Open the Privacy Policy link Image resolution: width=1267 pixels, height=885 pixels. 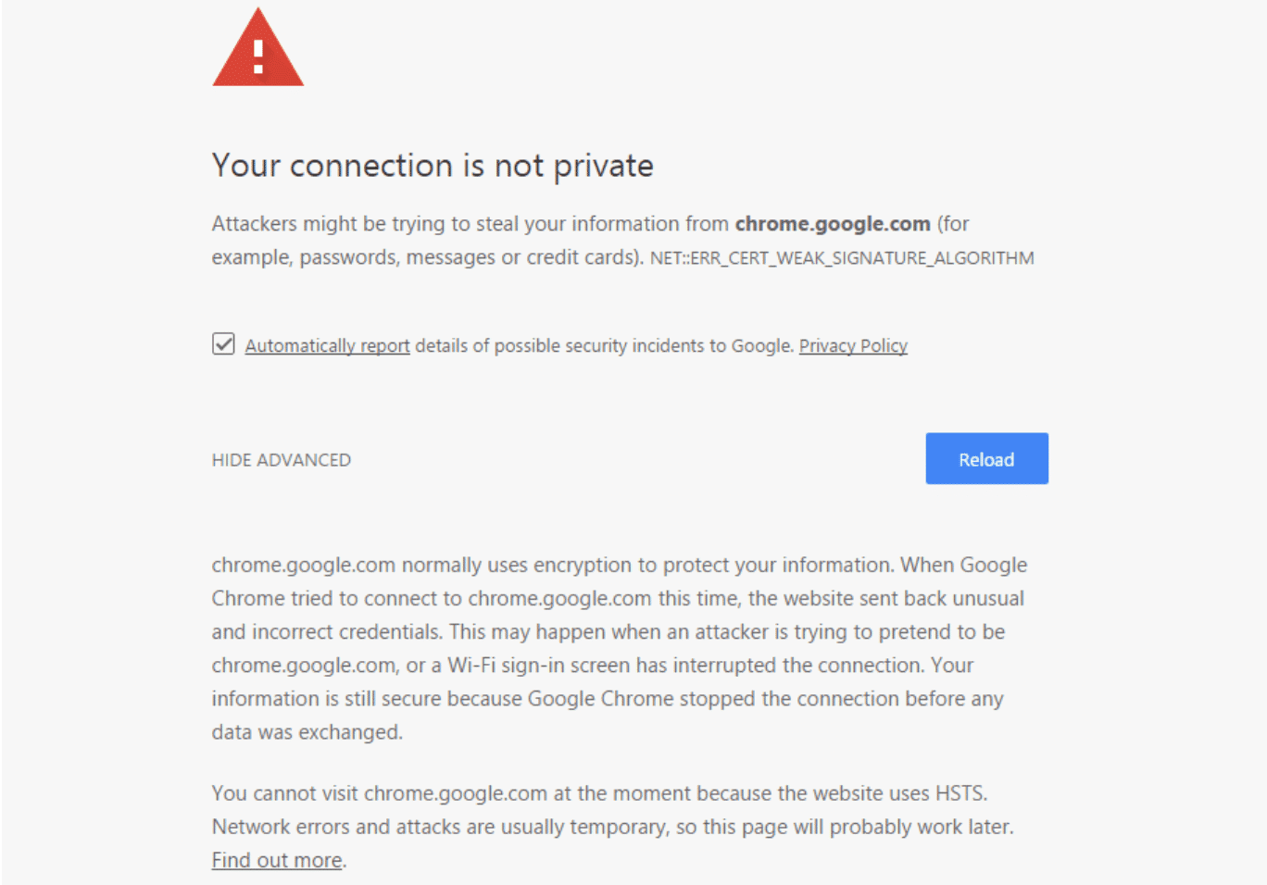[852, 345]
